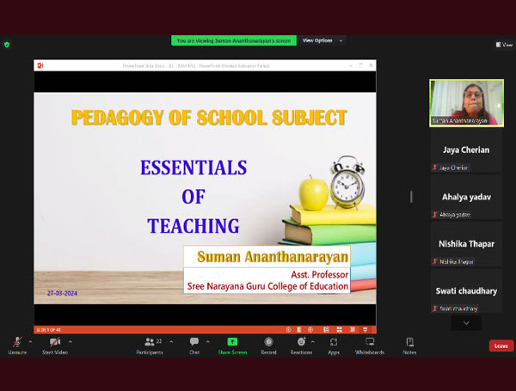
Task: Click notes icon in PowerPoint status bar
Action: [299, 329]
